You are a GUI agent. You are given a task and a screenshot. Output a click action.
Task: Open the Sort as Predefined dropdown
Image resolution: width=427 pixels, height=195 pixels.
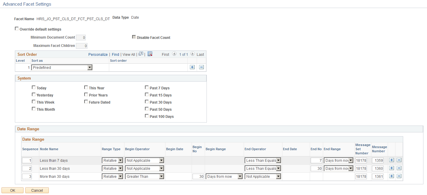pyautogui.click(x=90, y=67)
